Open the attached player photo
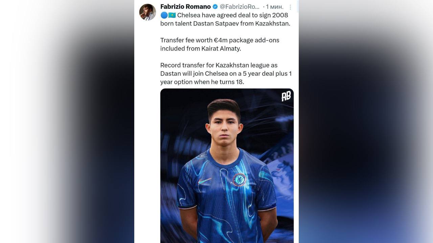The width and height of the screenshot is (433, 243). 227,166
